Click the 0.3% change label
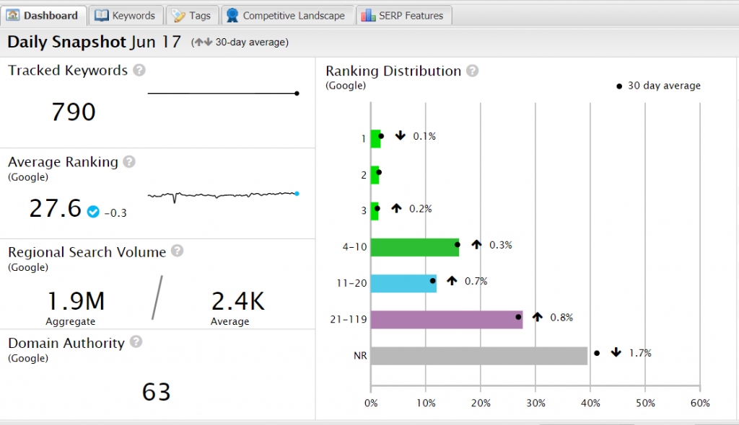 [501, 245]
